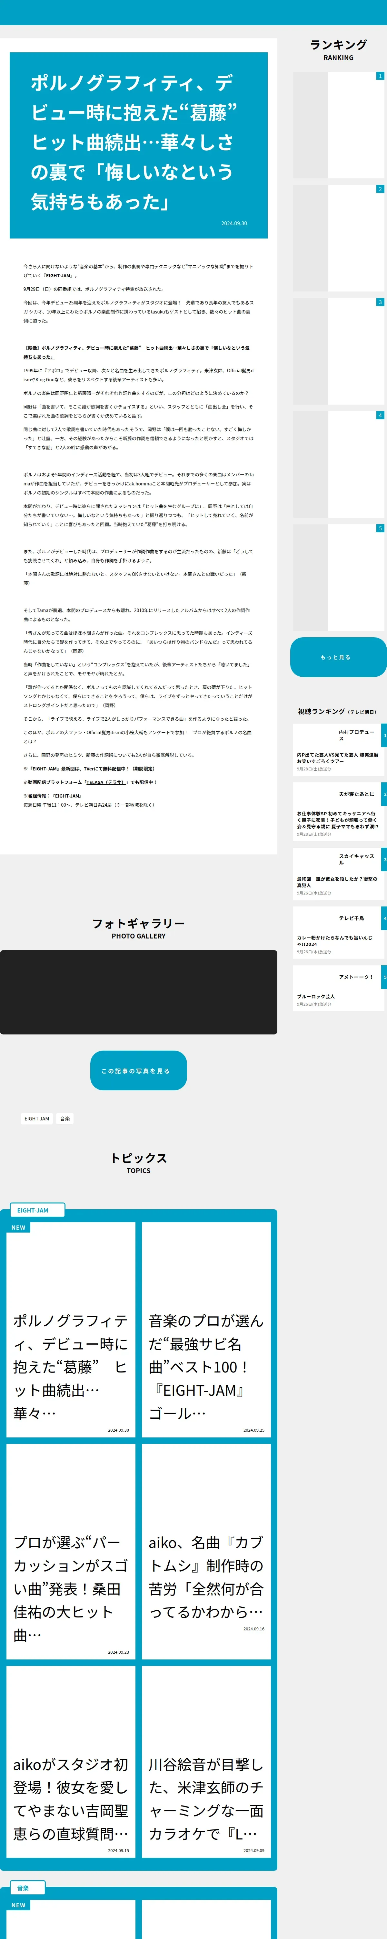Click the TELASA（テラサ） link
The image size is (387, 1939).
point(107,782)
